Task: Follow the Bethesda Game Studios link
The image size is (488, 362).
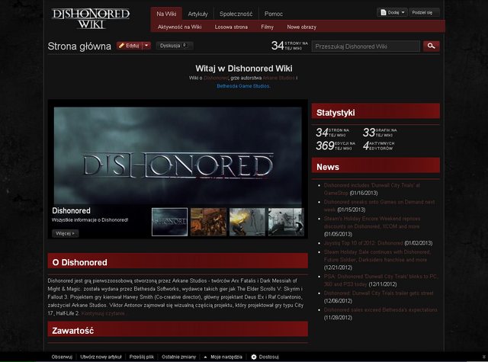Action: point(243,86)
